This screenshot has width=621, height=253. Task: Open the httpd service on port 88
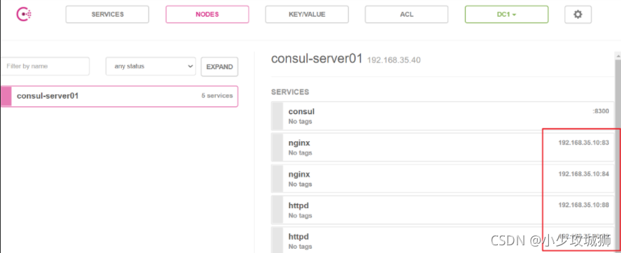443,210
